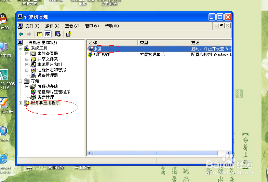Click the 存储 storage icon
This screenshot has height=182, width=268.
click(x=27, y=81)
